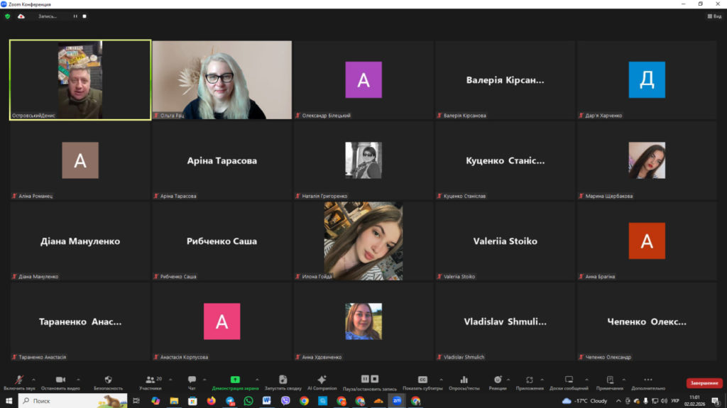Open the Реакции reactions icon
Image resolution: width=727 pixels, height=408 pixels.
coord(498,381)
